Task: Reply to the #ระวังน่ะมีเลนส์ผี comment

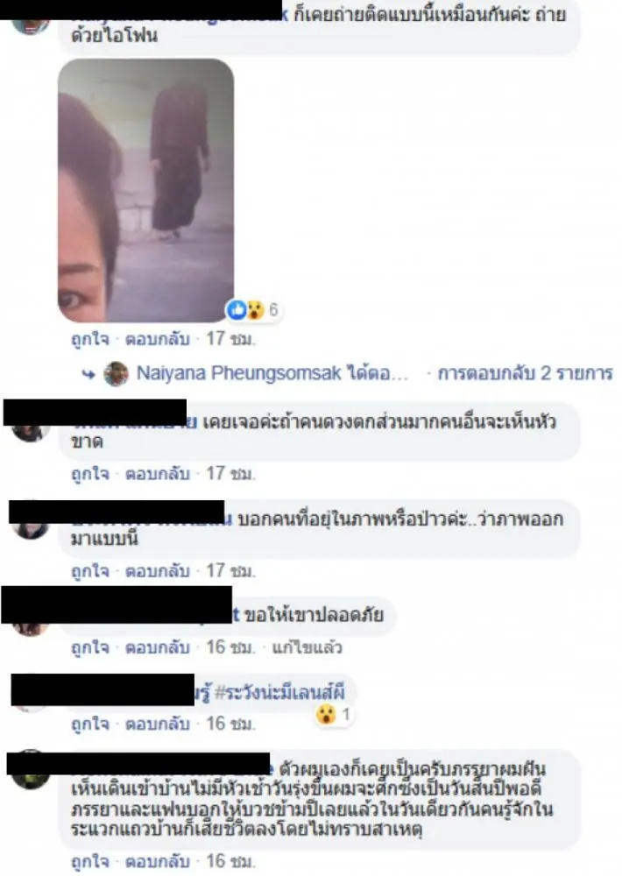Action: (x=157, y=724)
